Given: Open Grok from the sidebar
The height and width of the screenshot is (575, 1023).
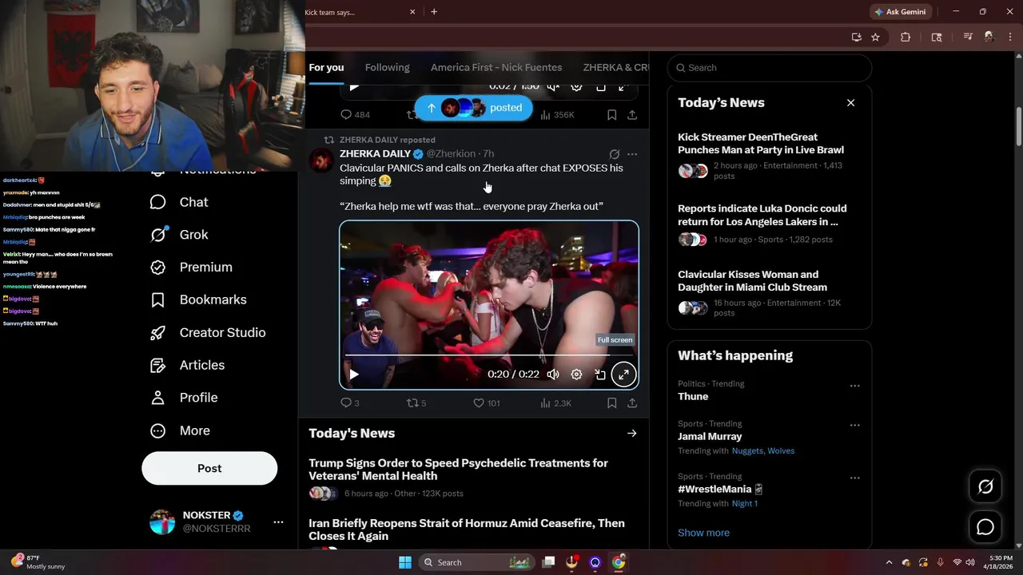Looking at the screenshot, I should click(179, 235).
